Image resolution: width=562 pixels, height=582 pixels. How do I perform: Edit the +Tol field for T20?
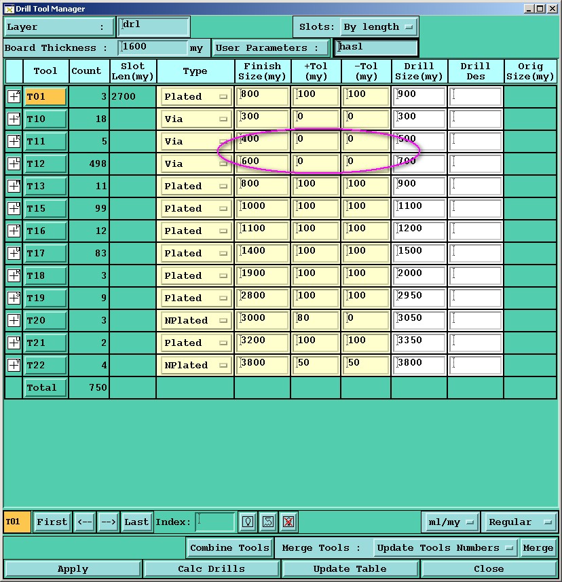[316, 320]
